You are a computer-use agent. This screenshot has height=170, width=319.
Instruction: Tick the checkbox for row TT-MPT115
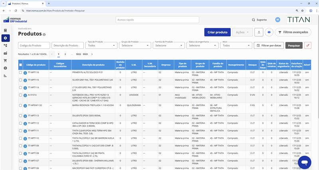point(21,80)
